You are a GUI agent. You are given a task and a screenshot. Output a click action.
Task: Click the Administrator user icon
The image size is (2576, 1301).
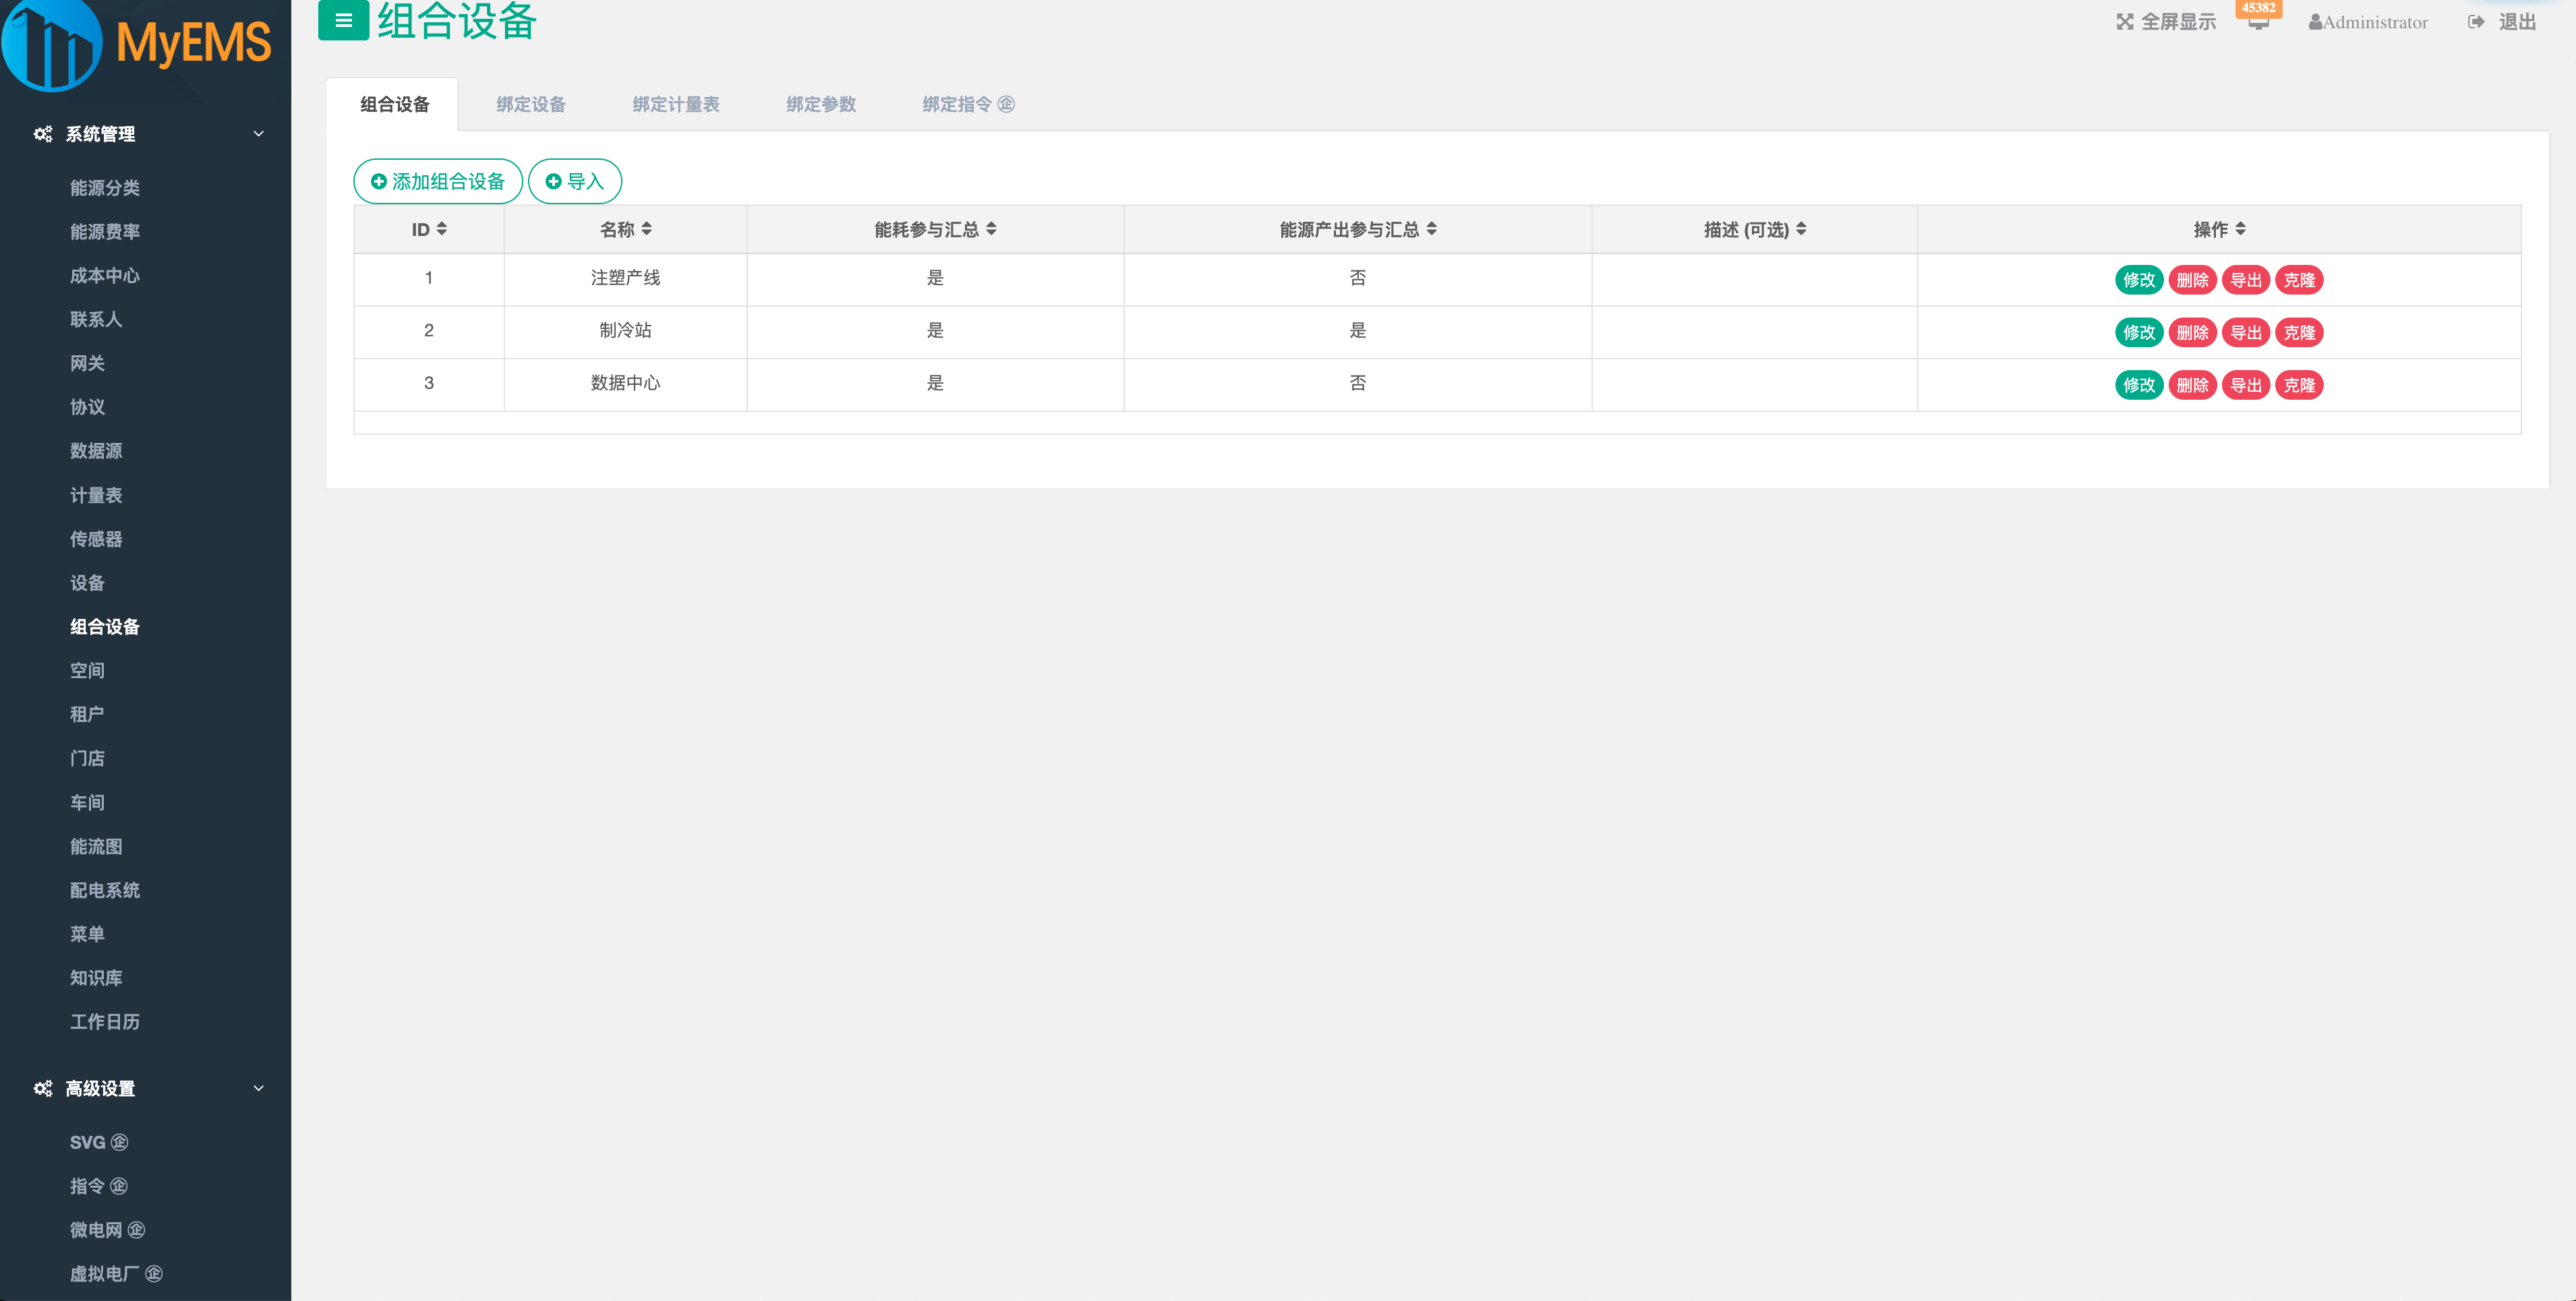(x=2315, y=22)
